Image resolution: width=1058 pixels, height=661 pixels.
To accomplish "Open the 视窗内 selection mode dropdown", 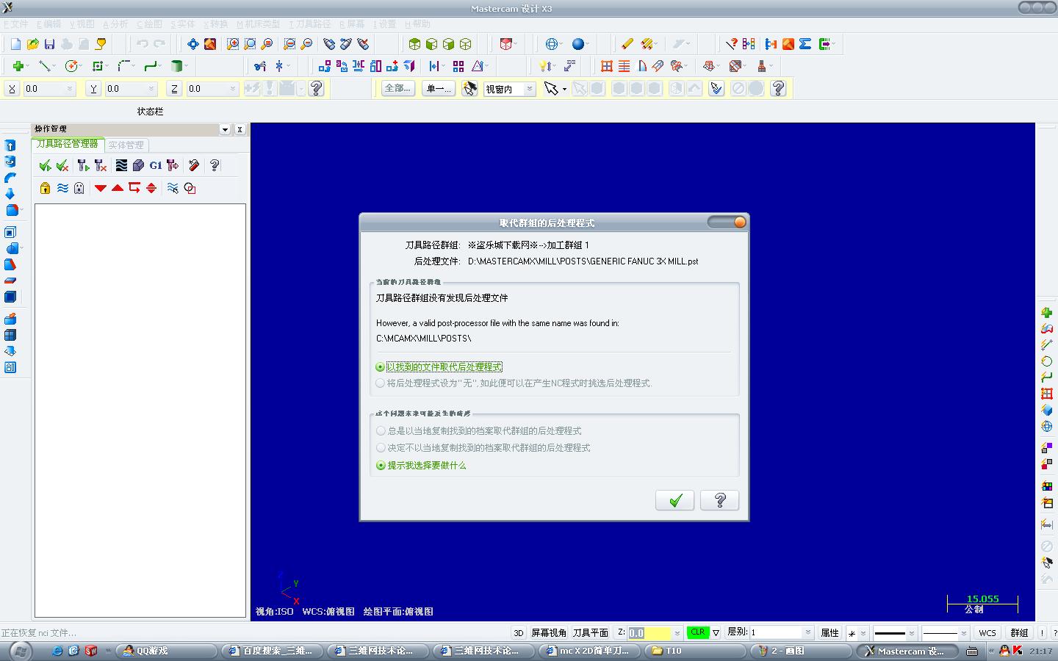I will 530,89.
